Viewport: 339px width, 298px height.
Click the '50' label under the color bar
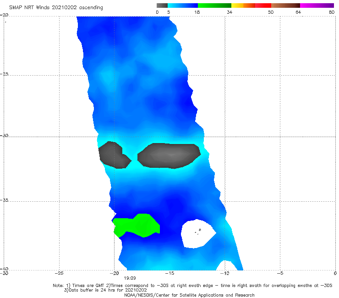click(x=271, y=12)
